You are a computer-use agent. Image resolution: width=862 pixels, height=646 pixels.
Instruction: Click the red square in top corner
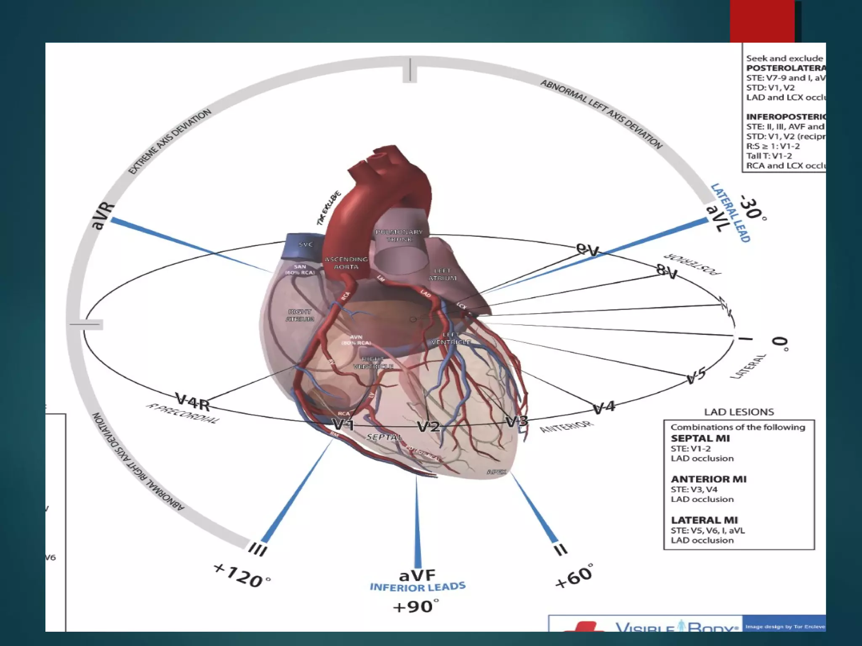pyautogui.click(x=762, y=21)
